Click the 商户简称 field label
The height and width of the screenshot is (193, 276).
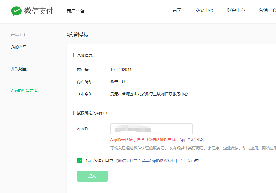(84, 82)
